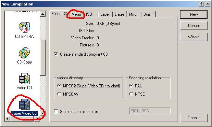This screenshot has width=212, height=127.
Task: Click the PICTURES folder name field
Action: tap(150, 111)
